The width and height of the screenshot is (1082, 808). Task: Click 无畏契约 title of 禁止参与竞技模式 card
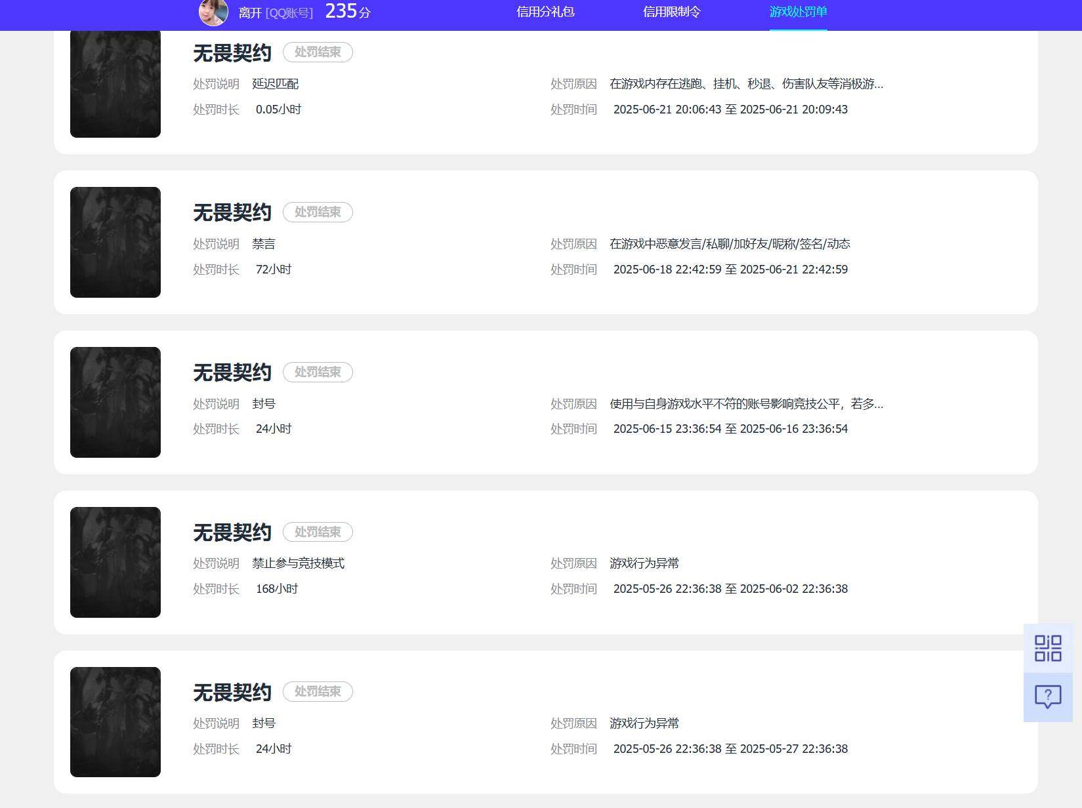coord(232,533)
